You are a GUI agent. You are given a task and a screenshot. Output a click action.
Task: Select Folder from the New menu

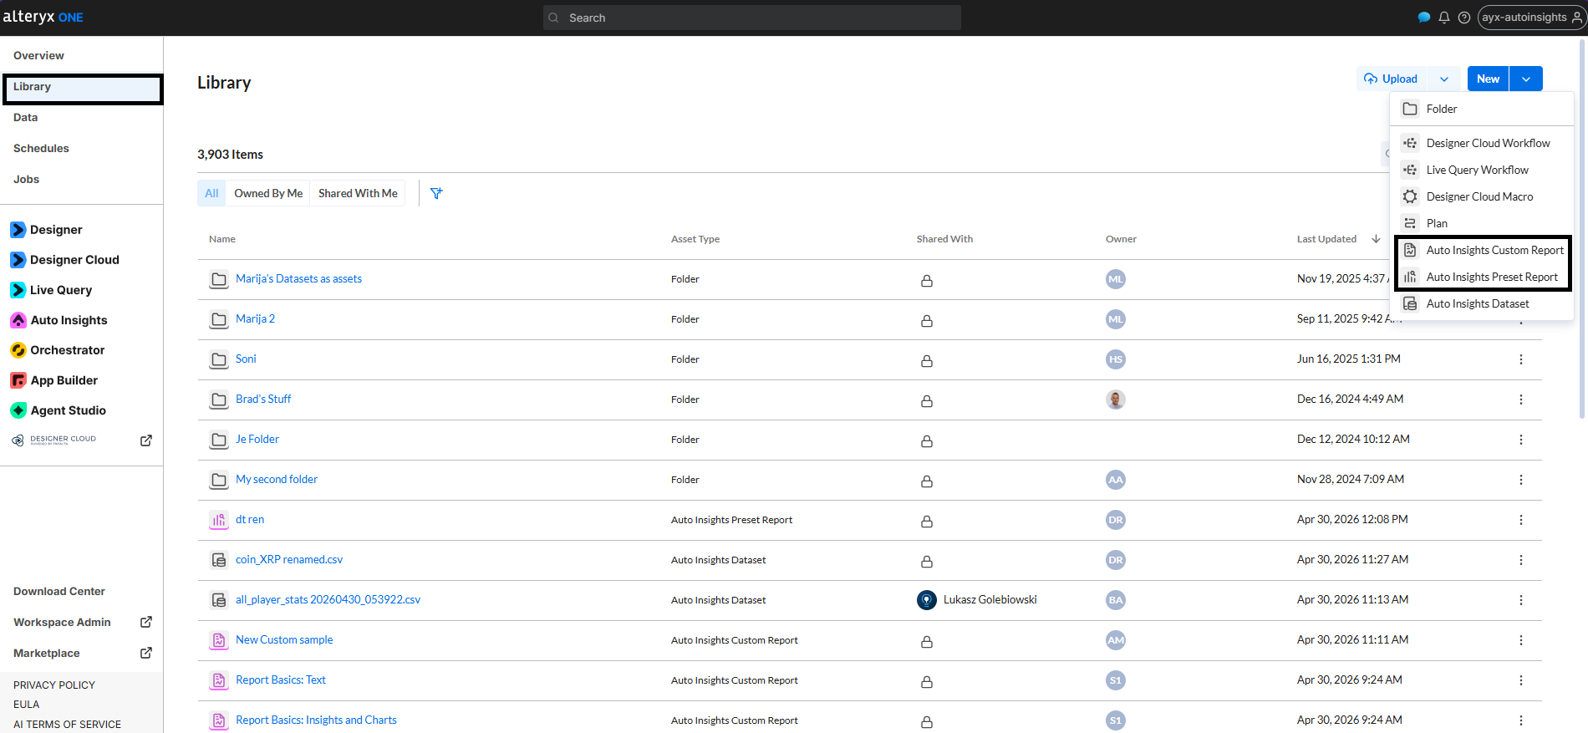pos(1482,109)
